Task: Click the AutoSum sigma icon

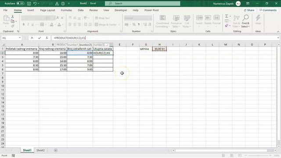Action: click(x=227, y=16)
